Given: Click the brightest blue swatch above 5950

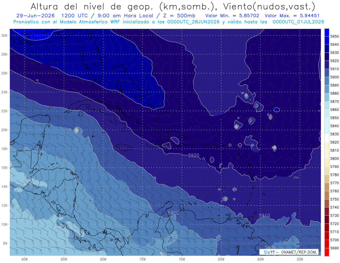Looking at the screenshot, I should coord(327,32).
